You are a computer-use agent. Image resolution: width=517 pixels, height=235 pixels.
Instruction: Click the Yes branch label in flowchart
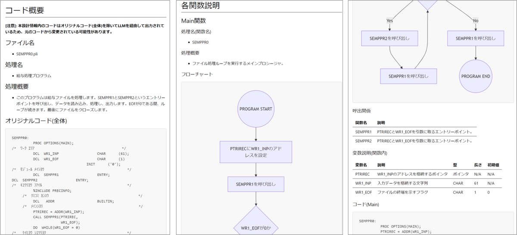point(389,20)
